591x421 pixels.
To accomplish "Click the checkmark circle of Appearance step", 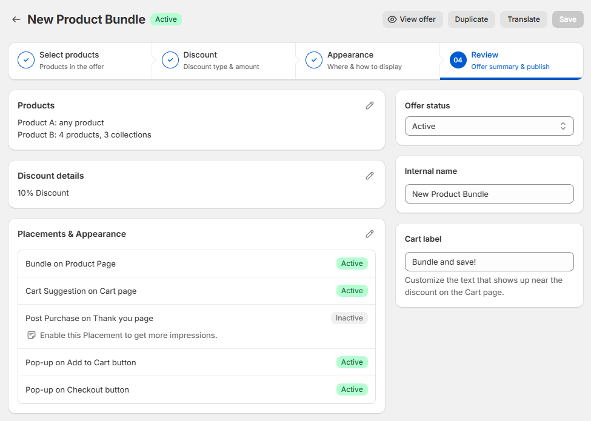I will [x=314, y=60].
